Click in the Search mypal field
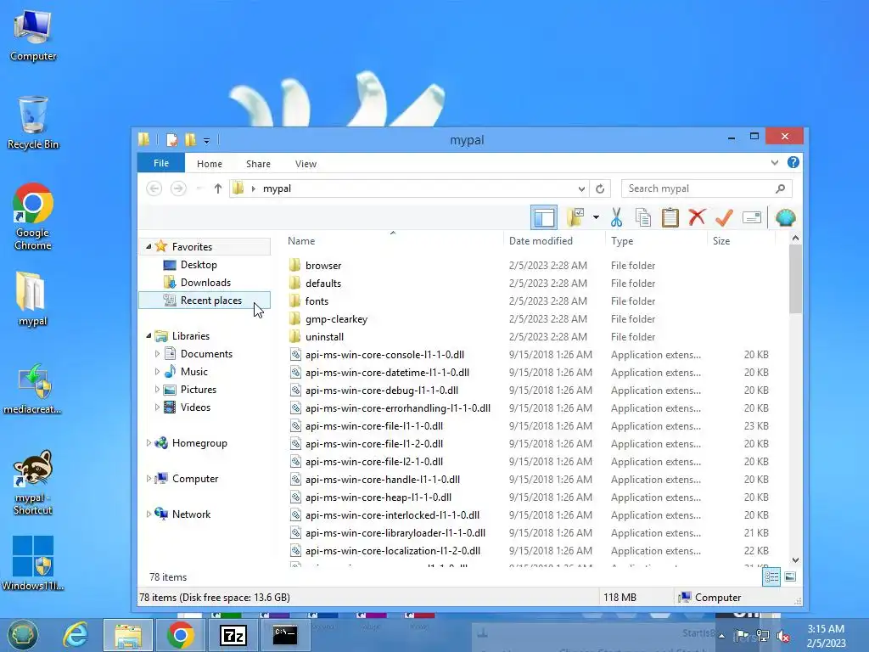The width and height of the screenshot is (869, 652). pos(707,188)
